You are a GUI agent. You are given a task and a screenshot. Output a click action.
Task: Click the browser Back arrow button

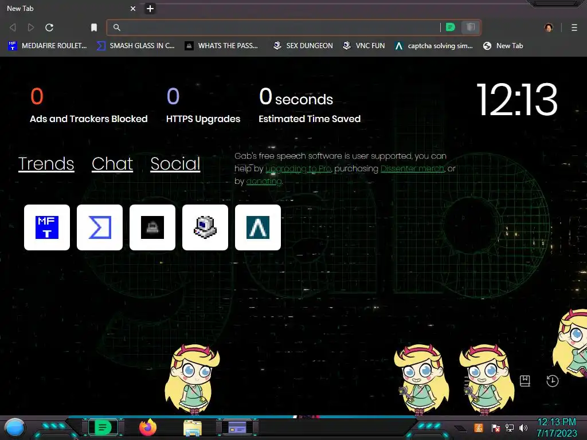pos(13,27)
